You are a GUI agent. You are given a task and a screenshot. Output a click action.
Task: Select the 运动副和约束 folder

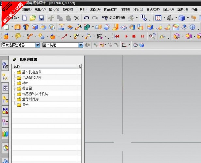pyautogui.click(x=32, y=78)
